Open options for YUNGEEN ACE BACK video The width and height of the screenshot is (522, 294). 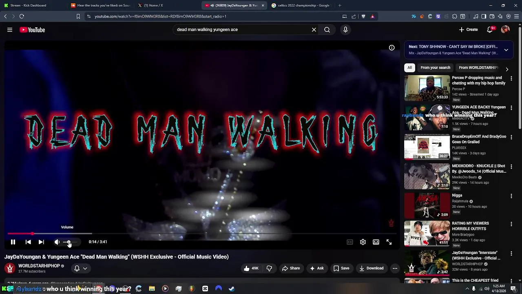click(511, 108)
